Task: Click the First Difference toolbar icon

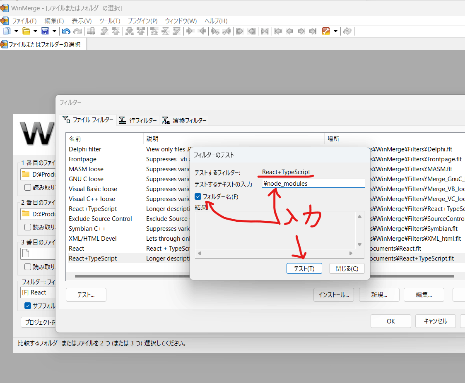Action: pos(154,31)
